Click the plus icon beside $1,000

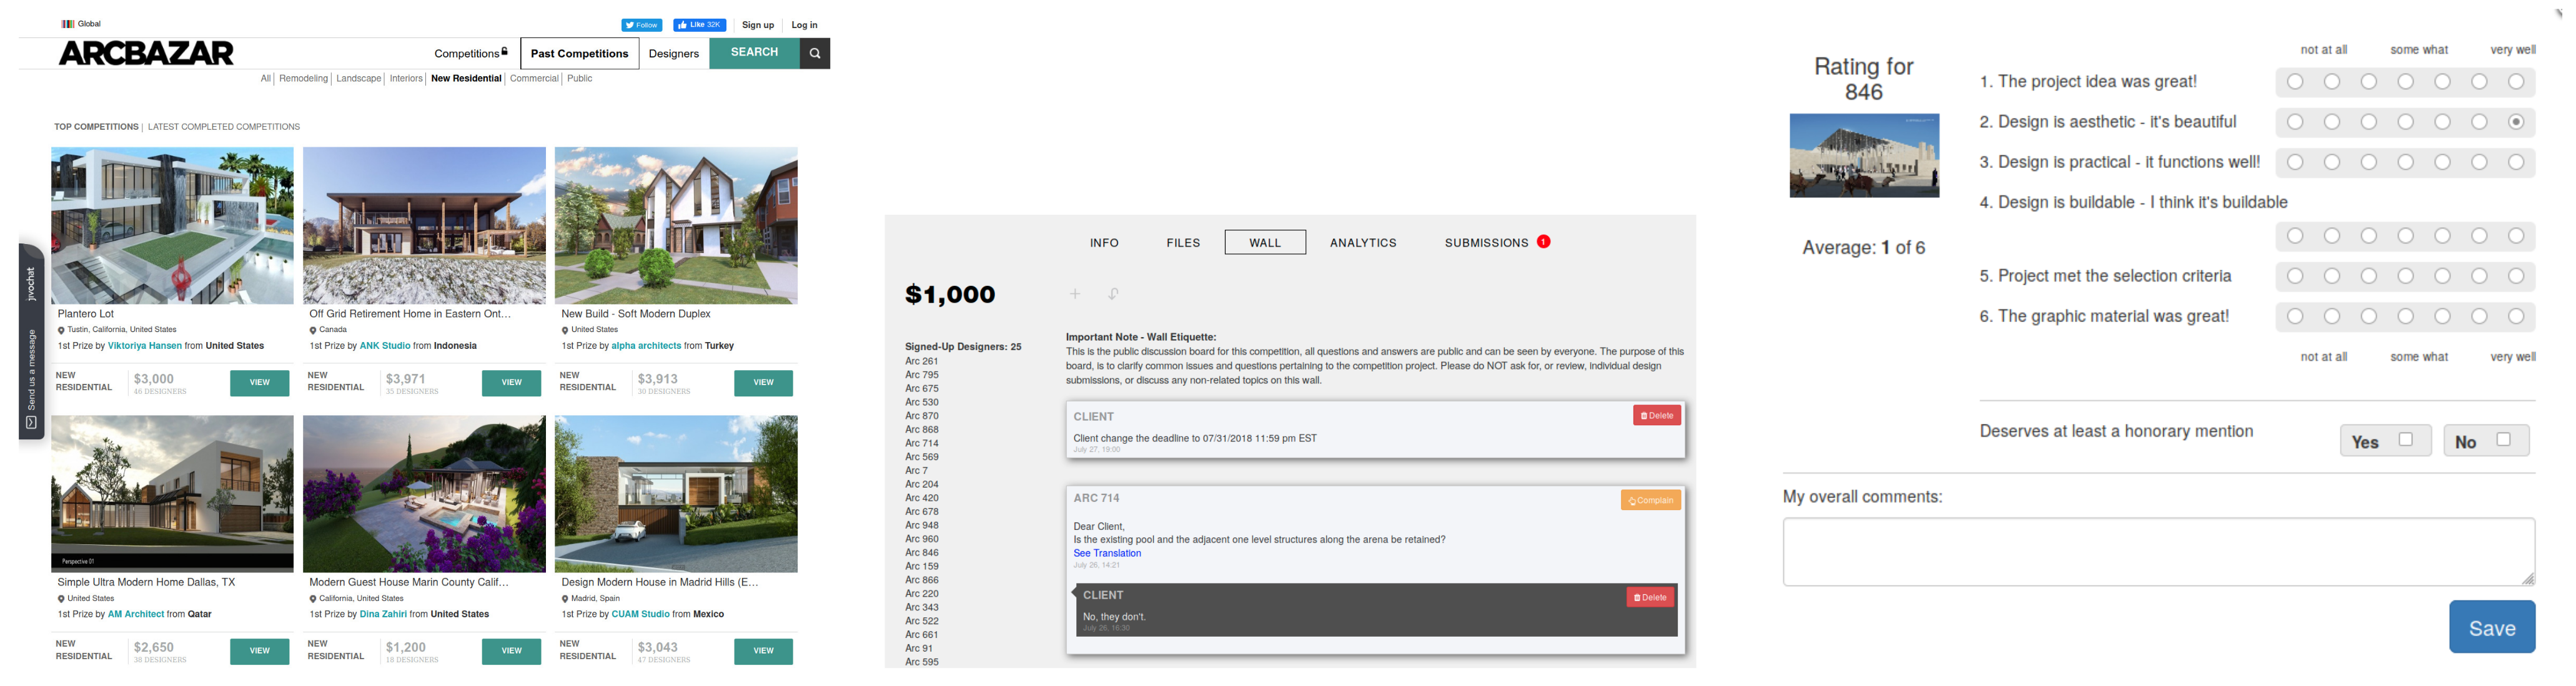(x=1075, y=294)
